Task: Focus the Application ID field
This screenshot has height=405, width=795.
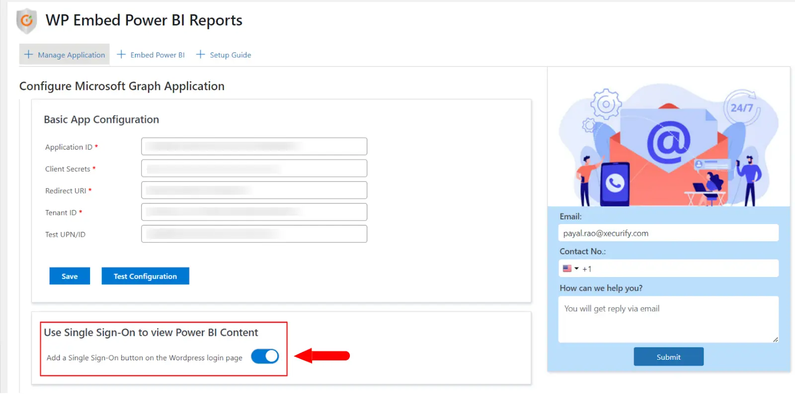Action: point(254,147)
